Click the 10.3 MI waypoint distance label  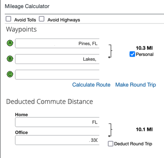tap(144, 48)
